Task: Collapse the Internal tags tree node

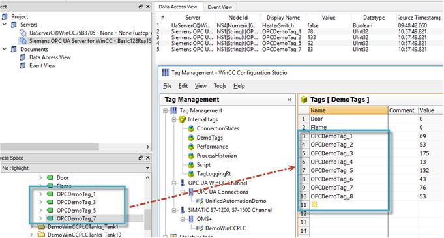Action: pos(174,119)
